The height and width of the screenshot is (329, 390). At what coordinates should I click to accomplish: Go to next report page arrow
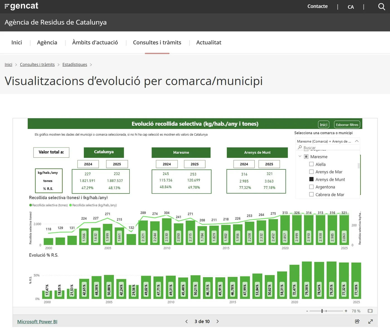point(218,321)
